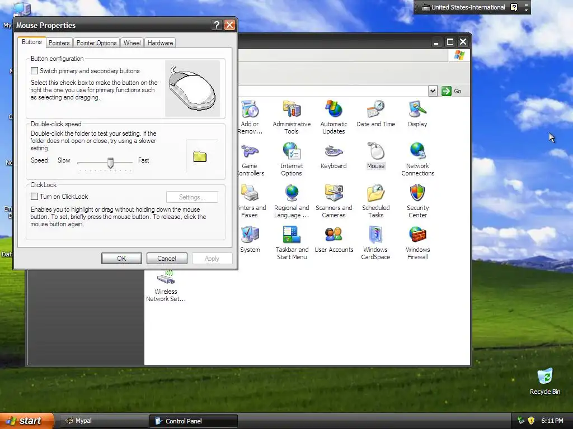573x429 pixels.
Task: Click the Go button in Control Panel
Action: tap(452, 91)
